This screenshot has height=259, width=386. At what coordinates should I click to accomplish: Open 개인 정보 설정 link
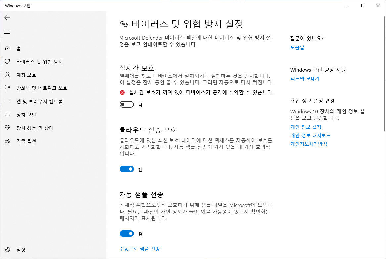click(306, 127)
